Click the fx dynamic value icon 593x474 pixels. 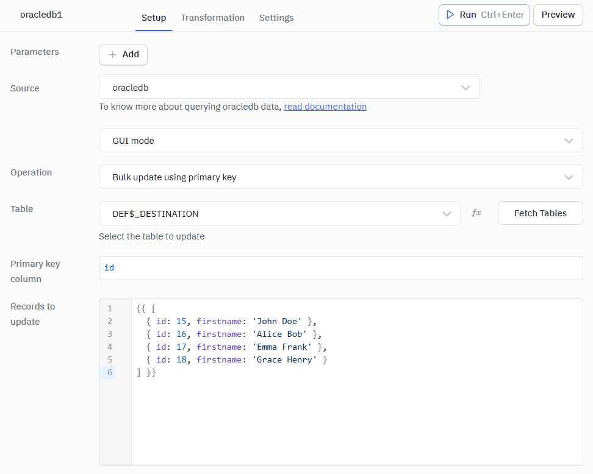tap(476, 213)
